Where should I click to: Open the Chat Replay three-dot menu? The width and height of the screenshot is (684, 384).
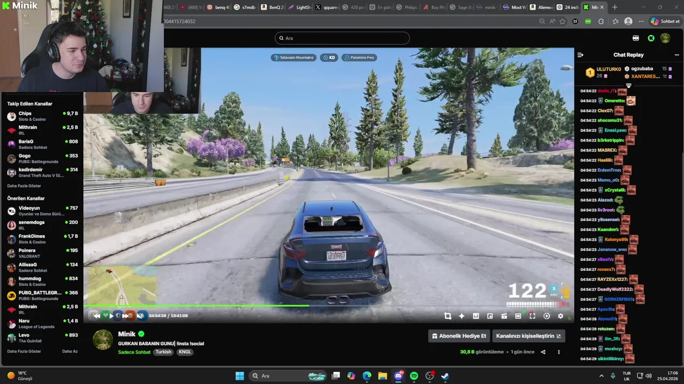point(677,55)
